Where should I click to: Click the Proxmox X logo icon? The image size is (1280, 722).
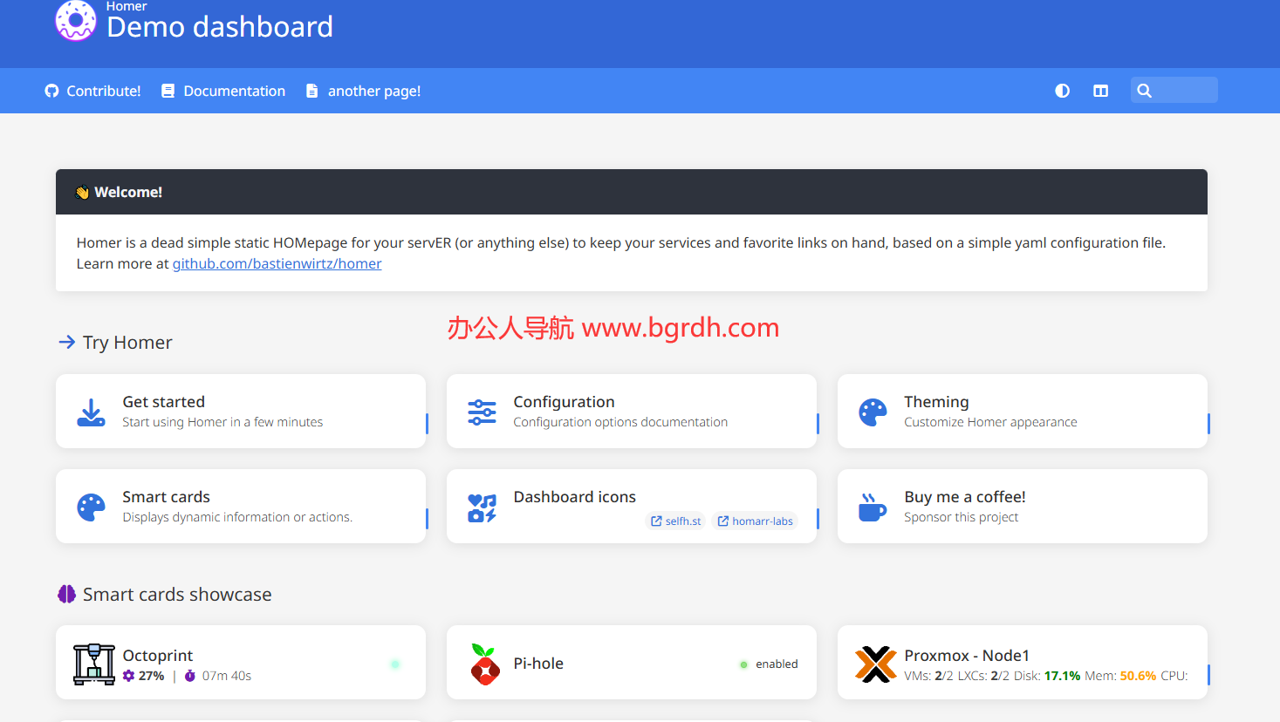tap(875, 664)
